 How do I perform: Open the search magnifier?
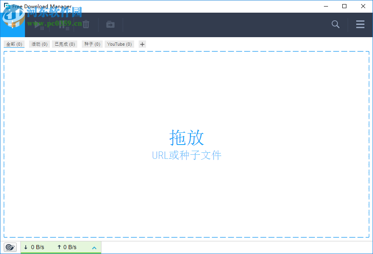tap(335, 25)
